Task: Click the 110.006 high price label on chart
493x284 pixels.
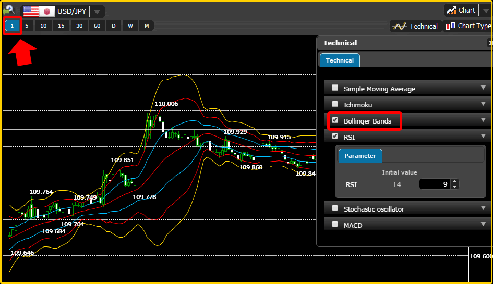Action: point(166,104)
